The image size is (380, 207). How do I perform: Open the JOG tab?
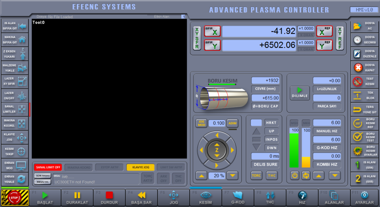(173, 198)
